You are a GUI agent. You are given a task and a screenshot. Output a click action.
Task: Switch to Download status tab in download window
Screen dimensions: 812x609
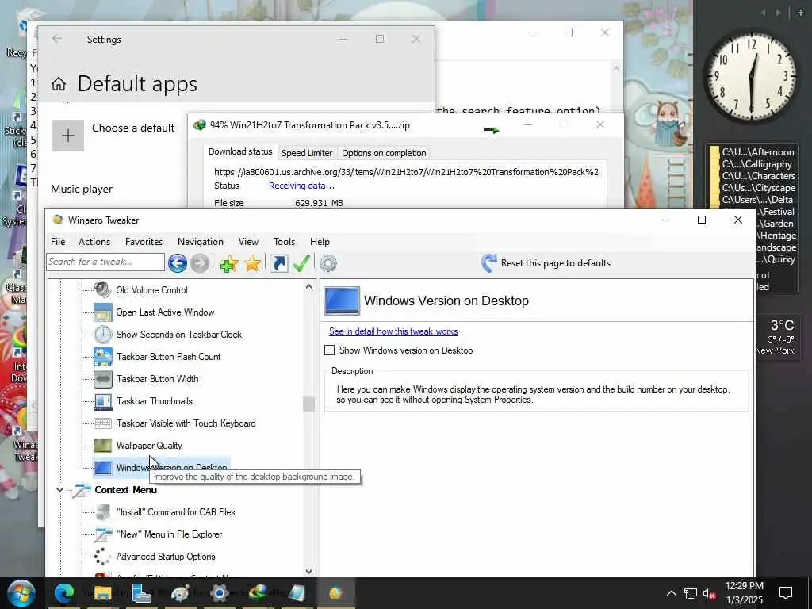click(x=240, y=151)
